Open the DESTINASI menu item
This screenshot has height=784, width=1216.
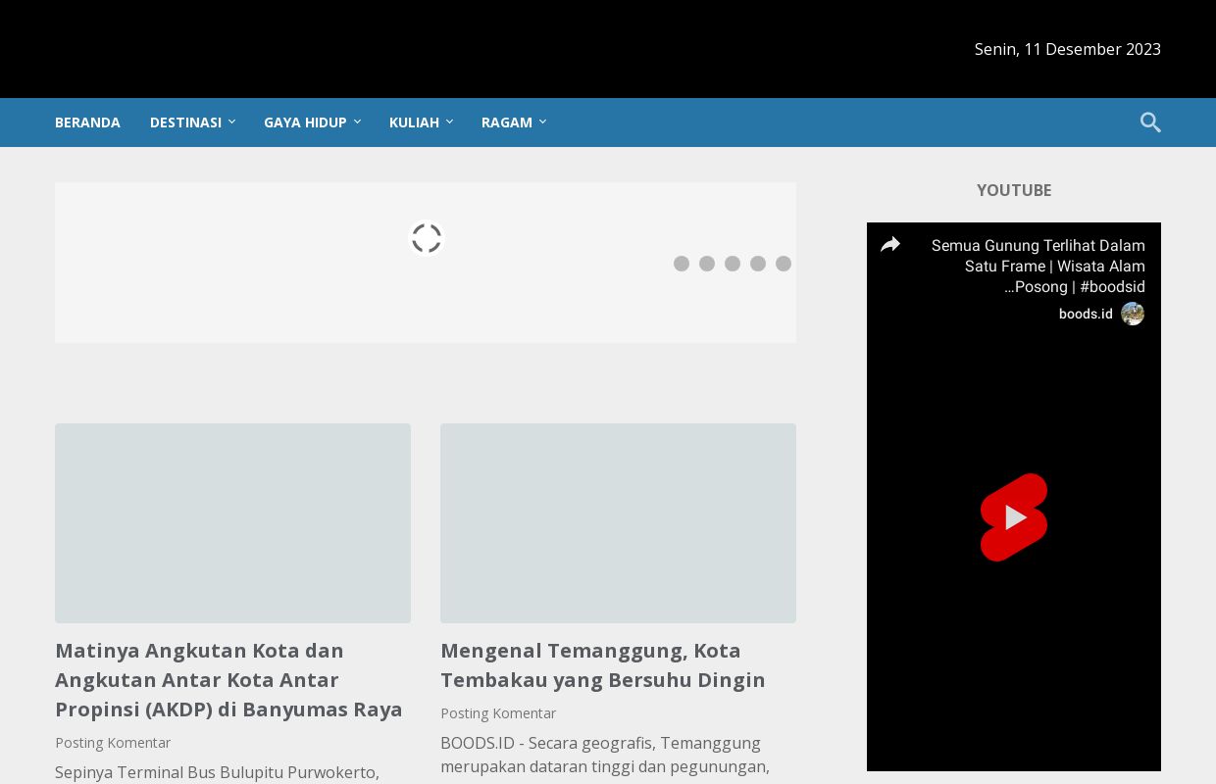tap(185, 122)
